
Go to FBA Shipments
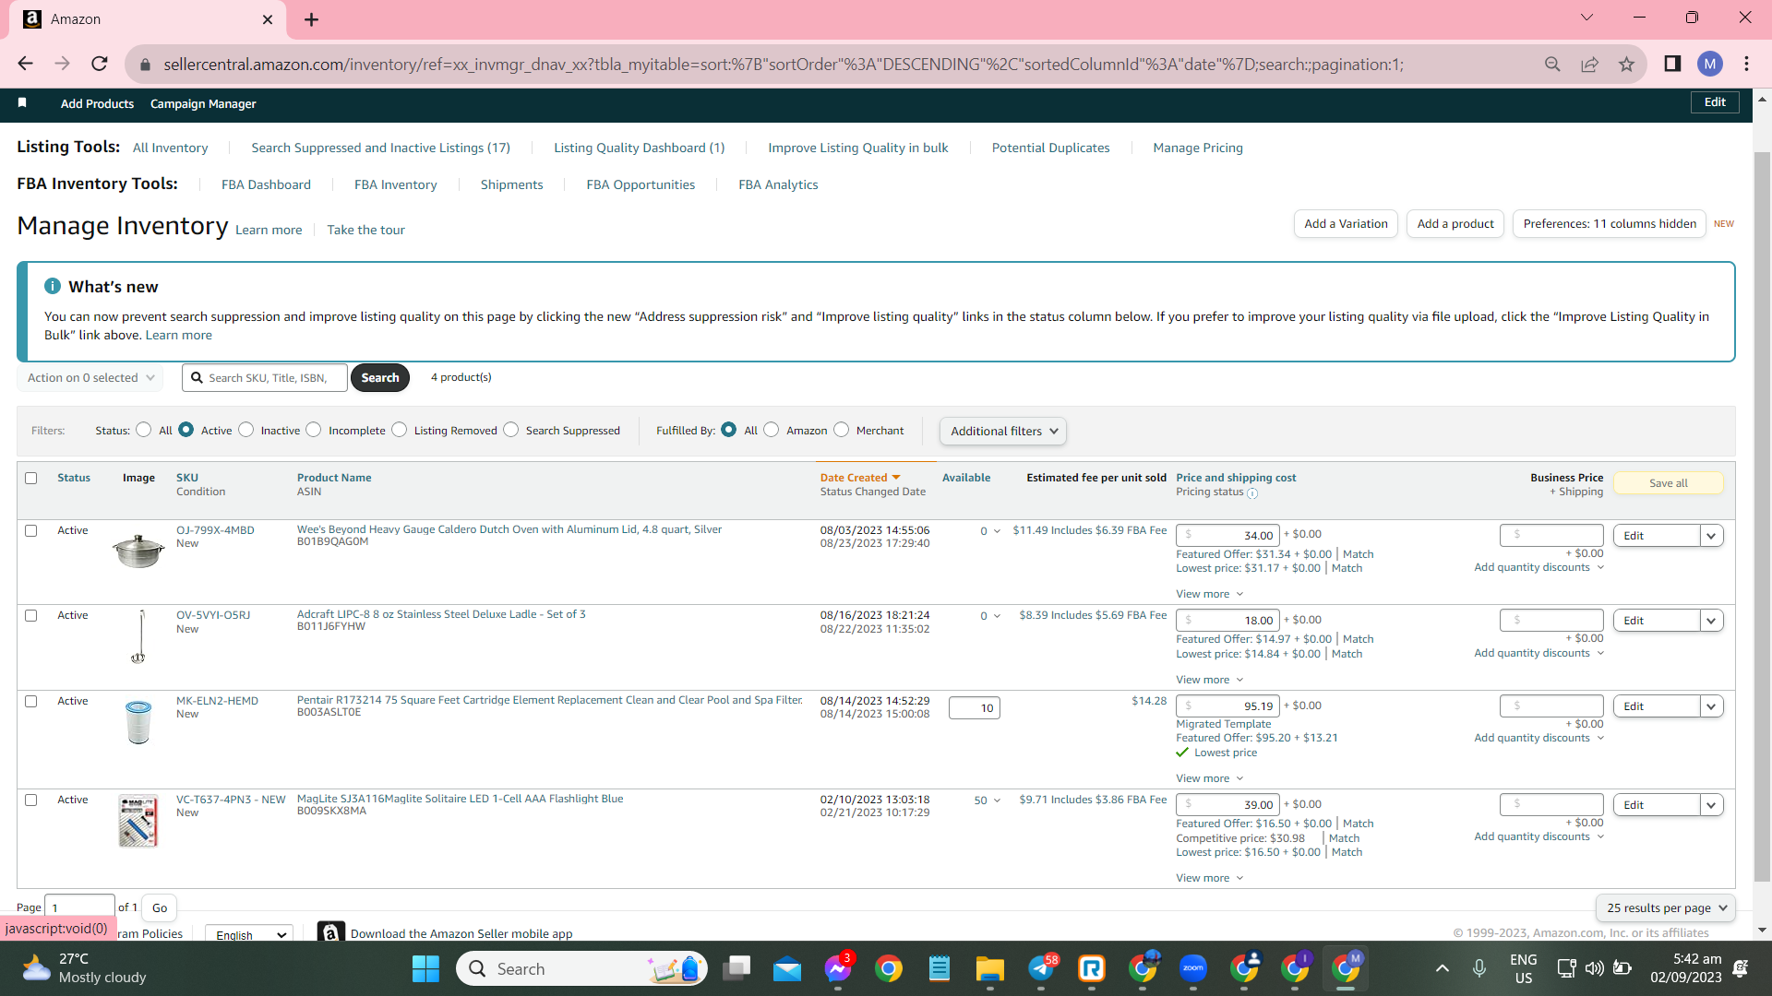[x=511, y=184]
